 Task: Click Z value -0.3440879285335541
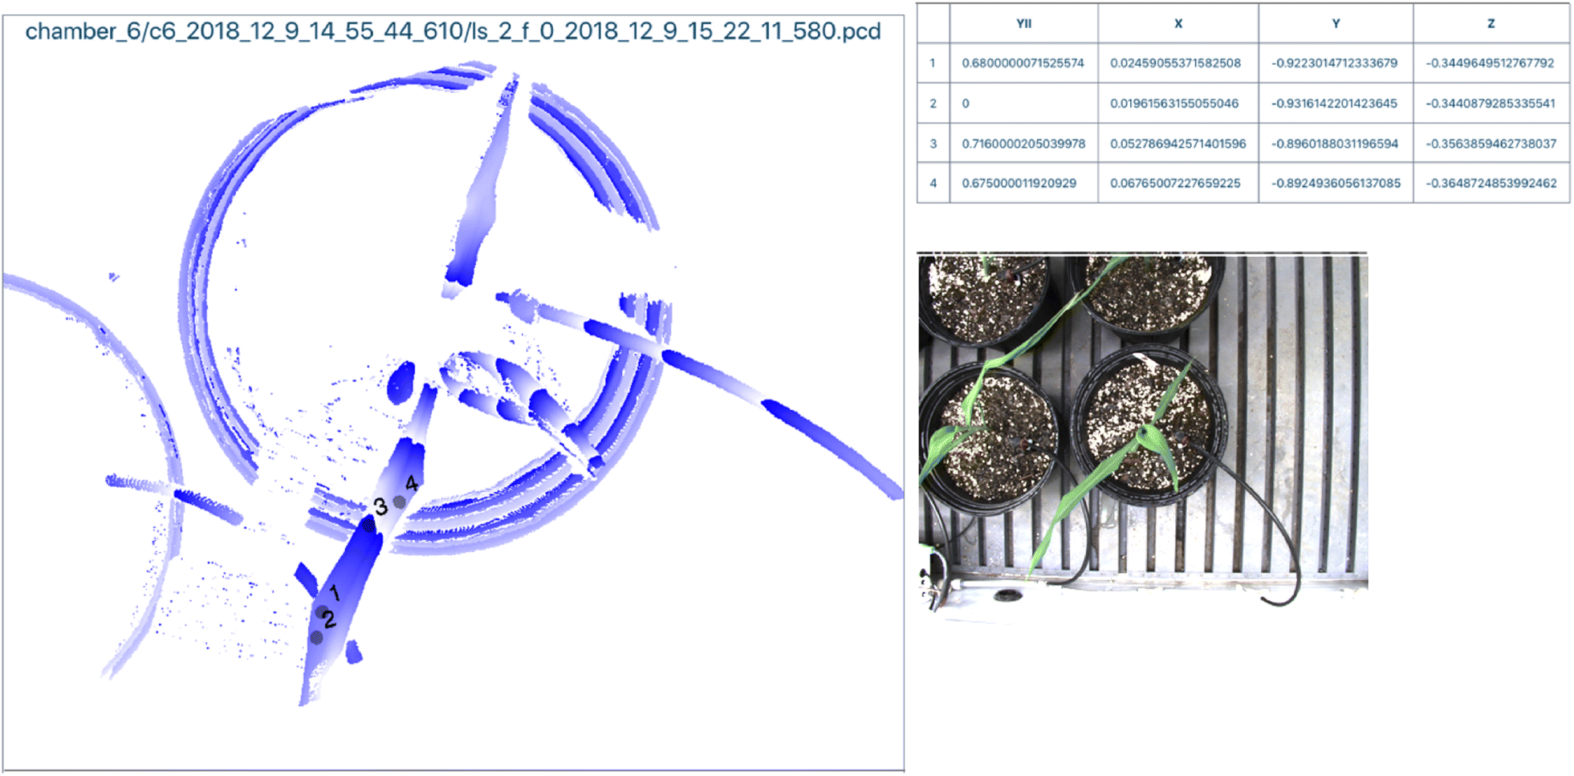coord(1491,103)
